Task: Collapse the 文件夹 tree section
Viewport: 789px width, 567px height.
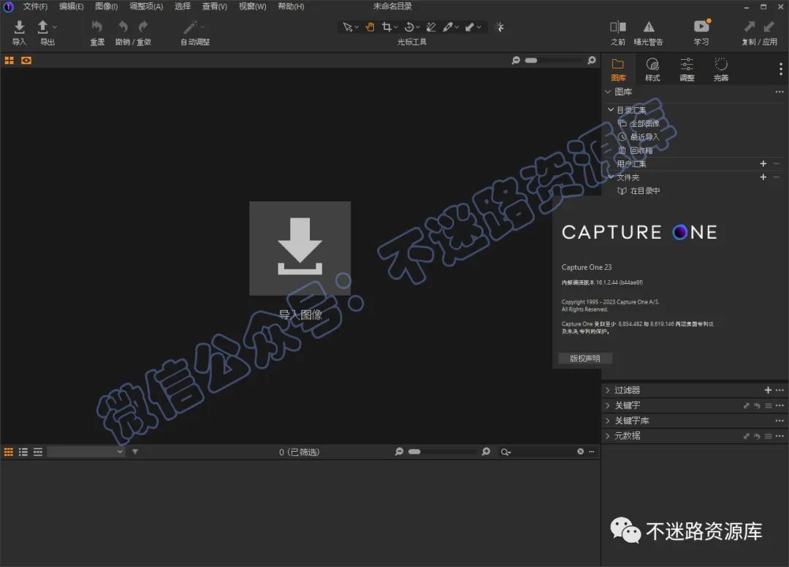Action: tap(610, 177)
